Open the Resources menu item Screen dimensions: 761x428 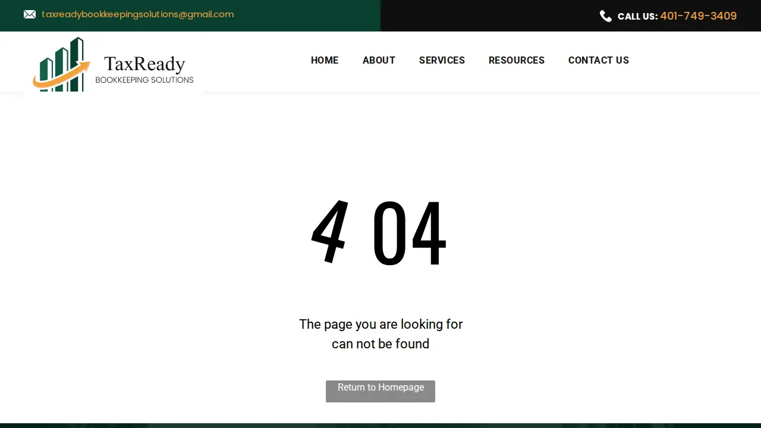[x=517, y=60]
